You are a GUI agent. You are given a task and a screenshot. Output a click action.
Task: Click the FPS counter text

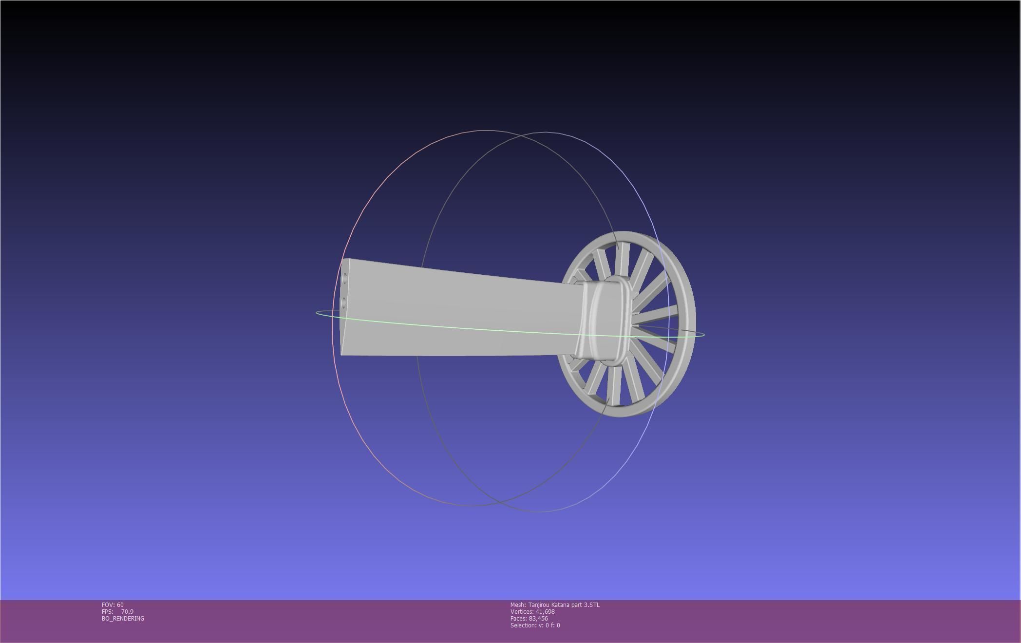pos(117,611)
